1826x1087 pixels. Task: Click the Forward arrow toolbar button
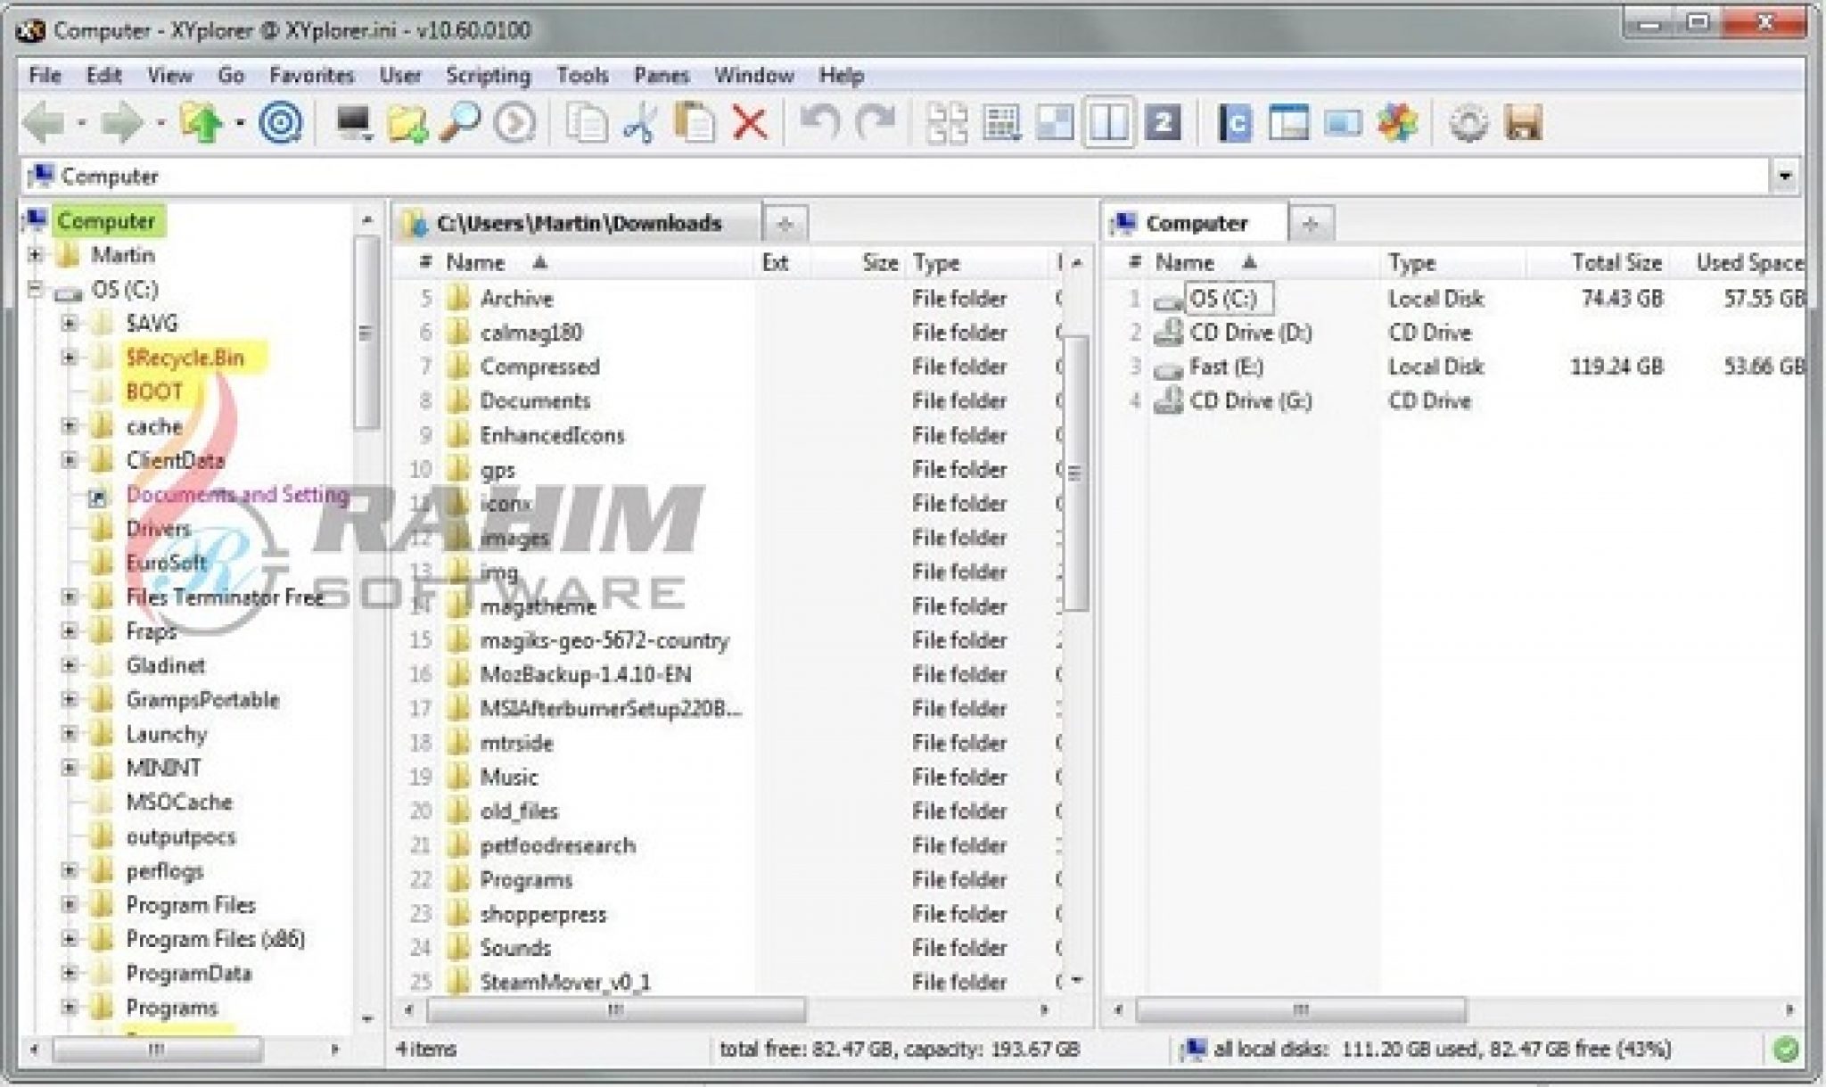tap(121, 123)
